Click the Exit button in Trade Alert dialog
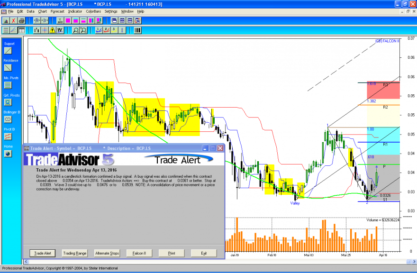417x273 pixels. (x=204, y=253)
